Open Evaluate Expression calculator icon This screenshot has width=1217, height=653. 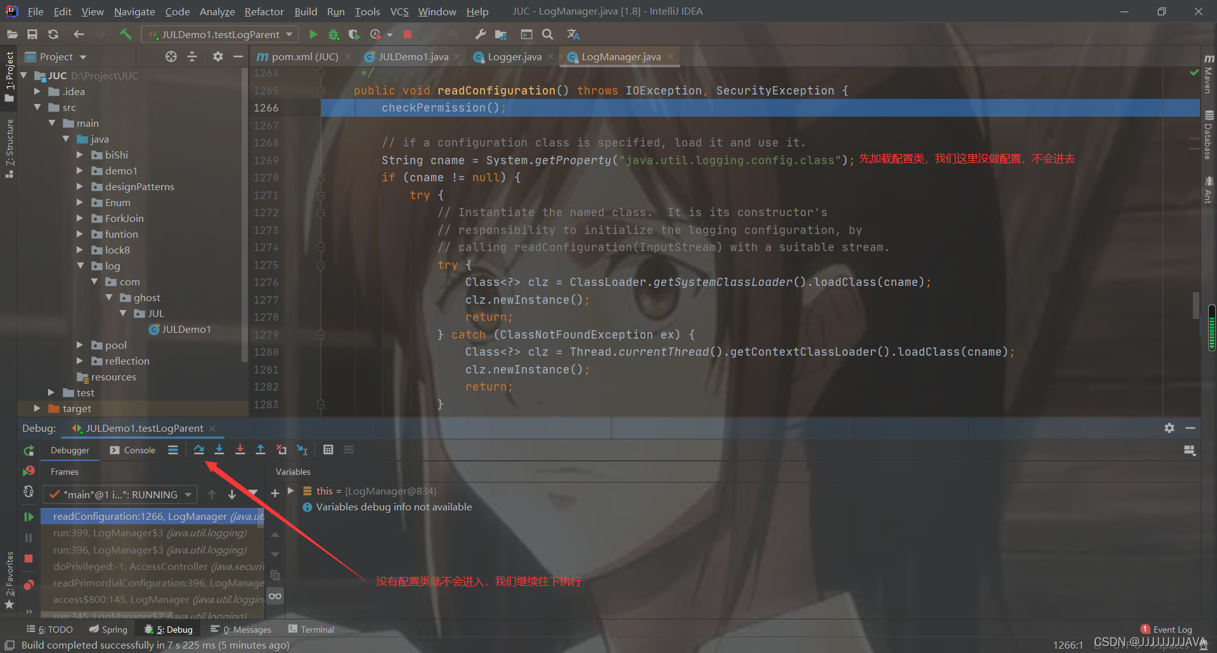[328, 449]
